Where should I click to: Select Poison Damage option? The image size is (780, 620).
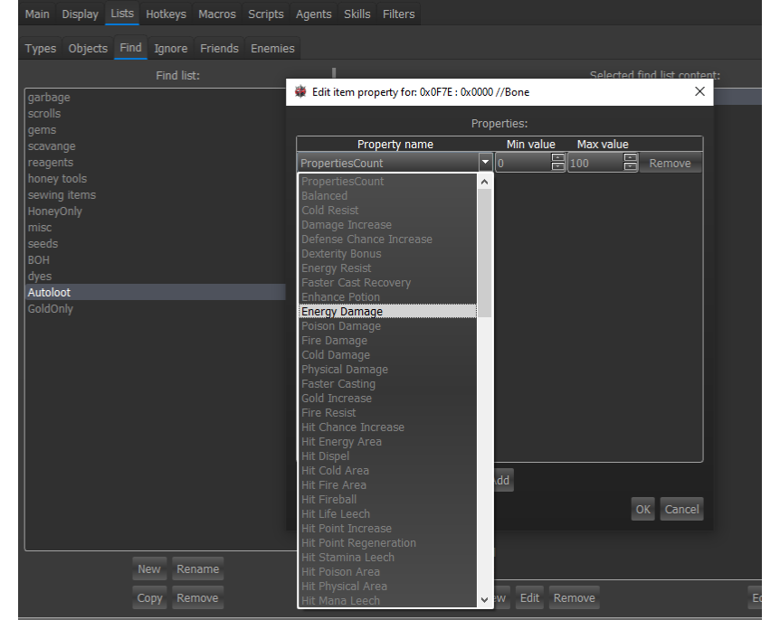click(387, 326)
